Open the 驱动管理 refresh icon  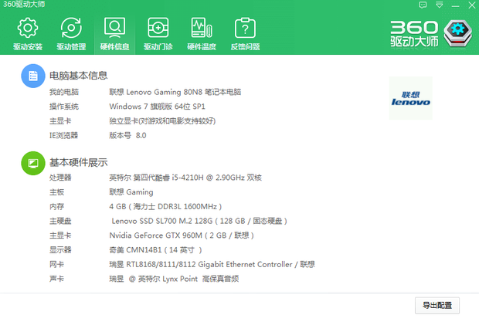pos(71,28)
